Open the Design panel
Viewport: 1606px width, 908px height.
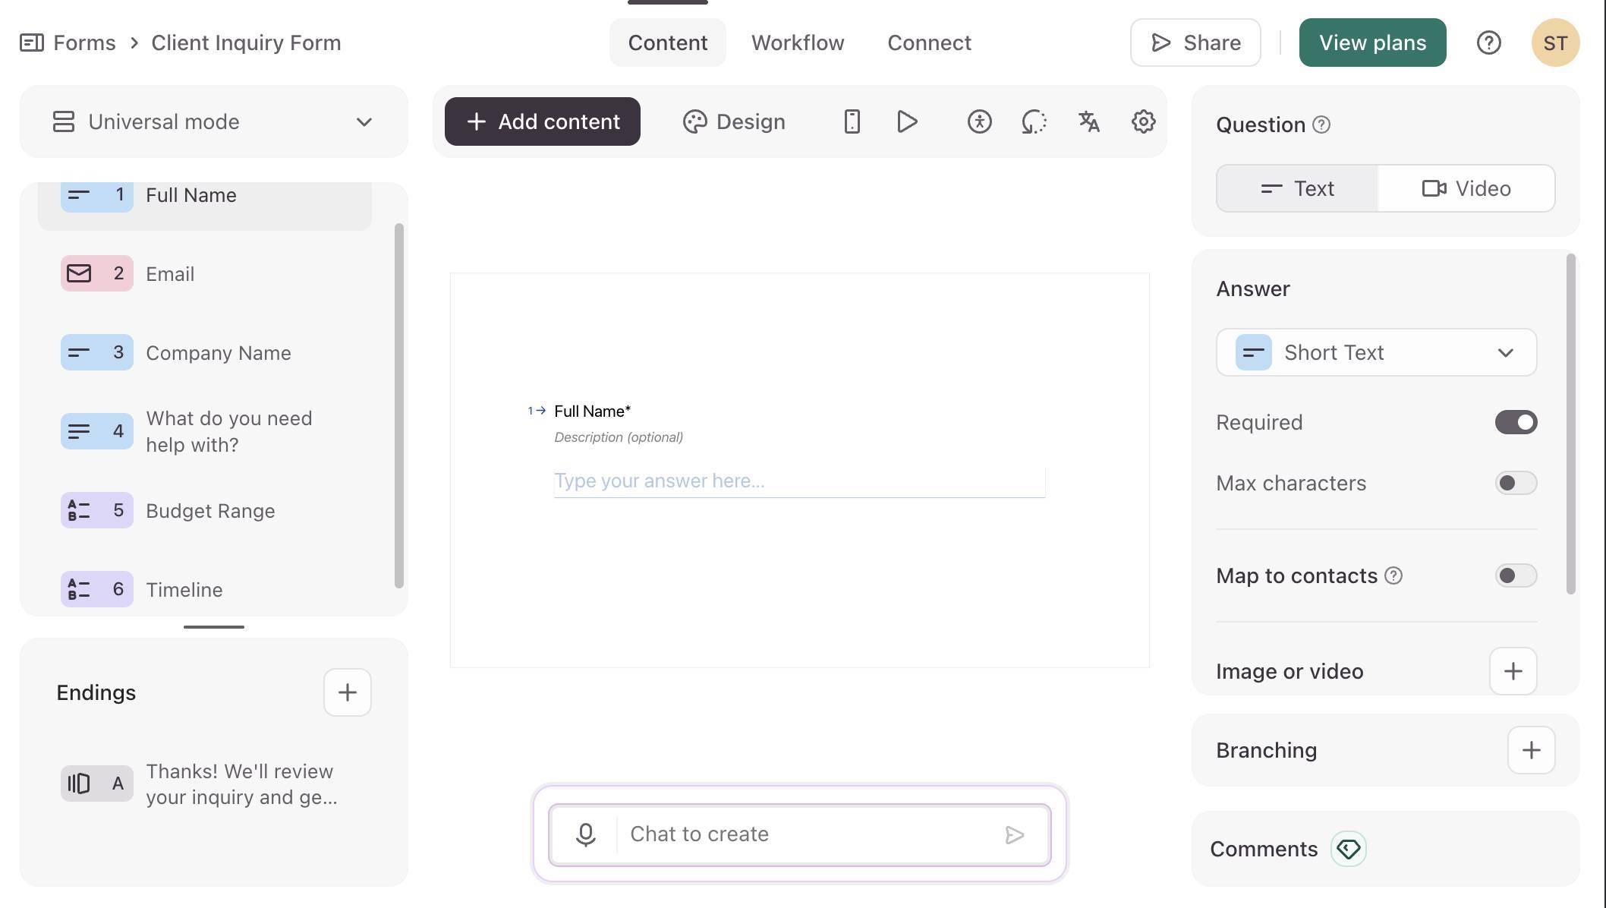coord(733,121)
